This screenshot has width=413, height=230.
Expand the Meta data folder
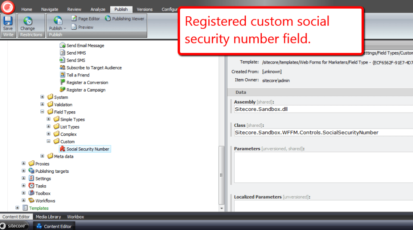[42, 156]
